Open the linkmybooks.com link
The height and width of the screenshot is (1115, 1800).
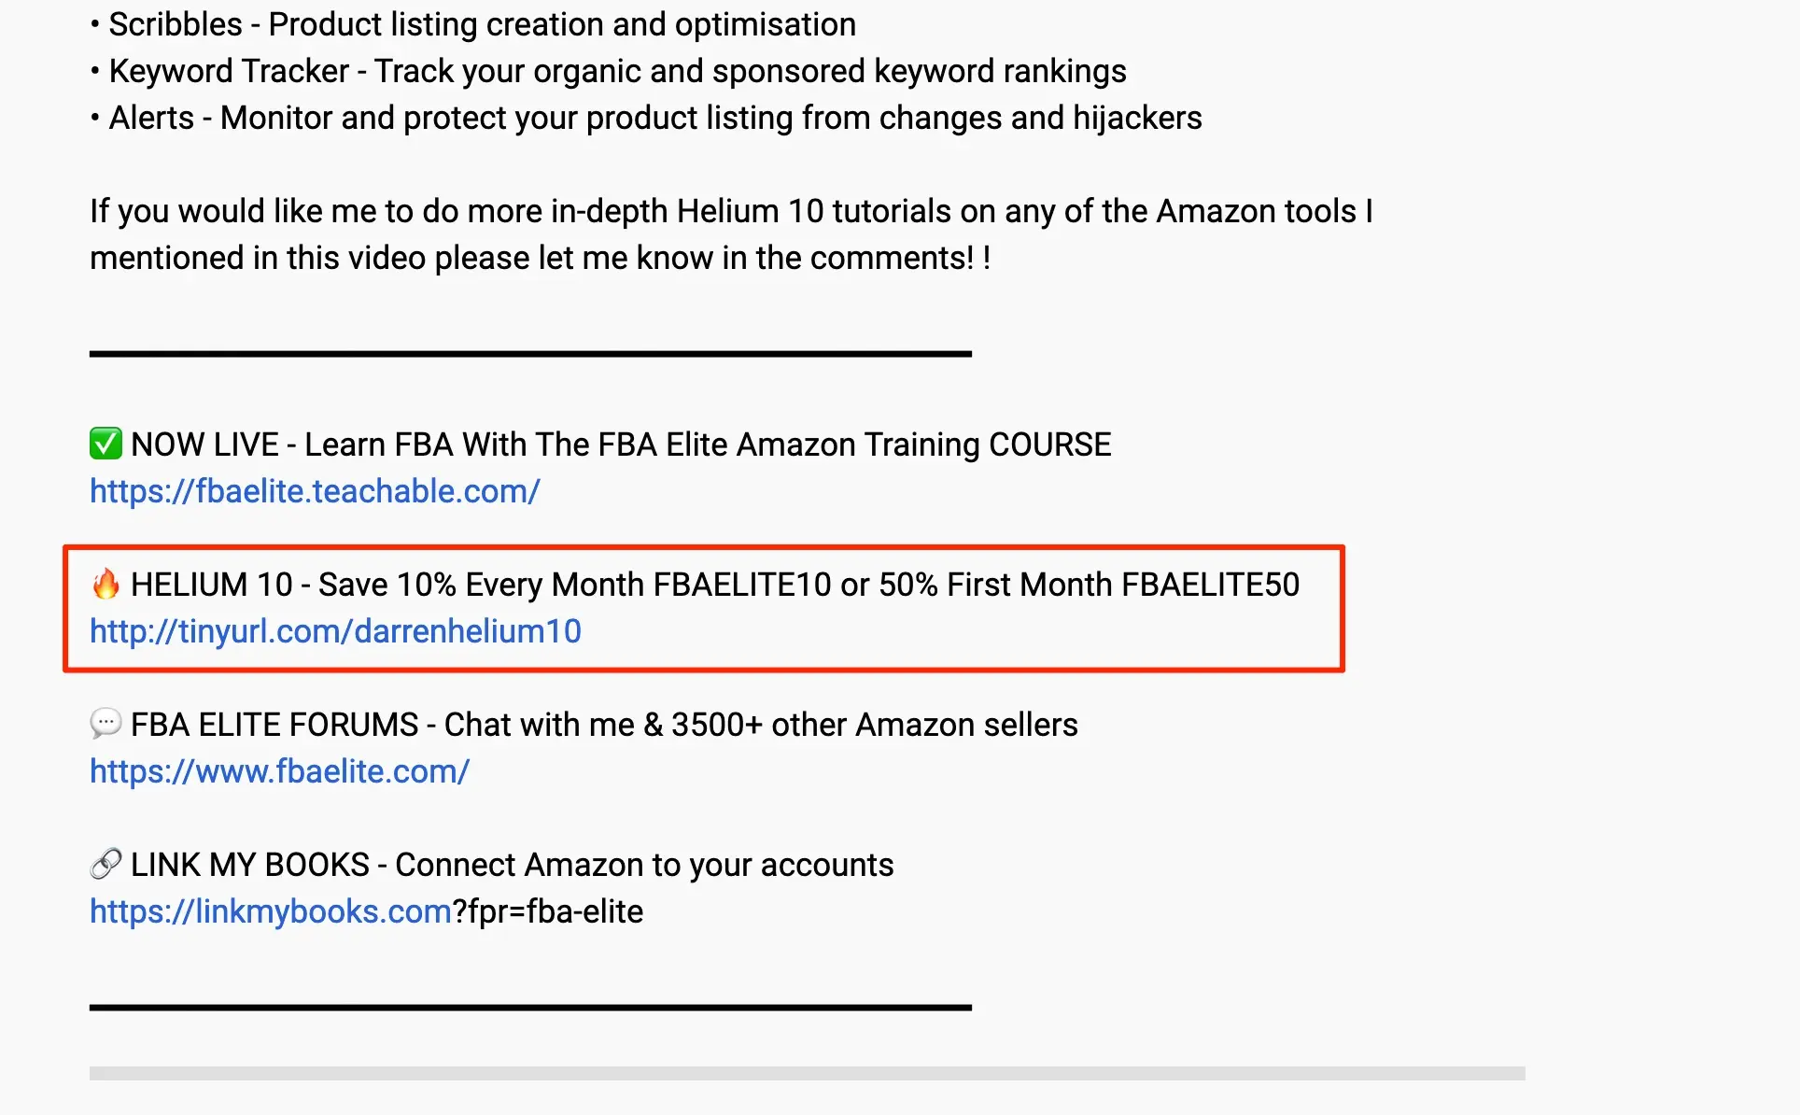[271, 911]
